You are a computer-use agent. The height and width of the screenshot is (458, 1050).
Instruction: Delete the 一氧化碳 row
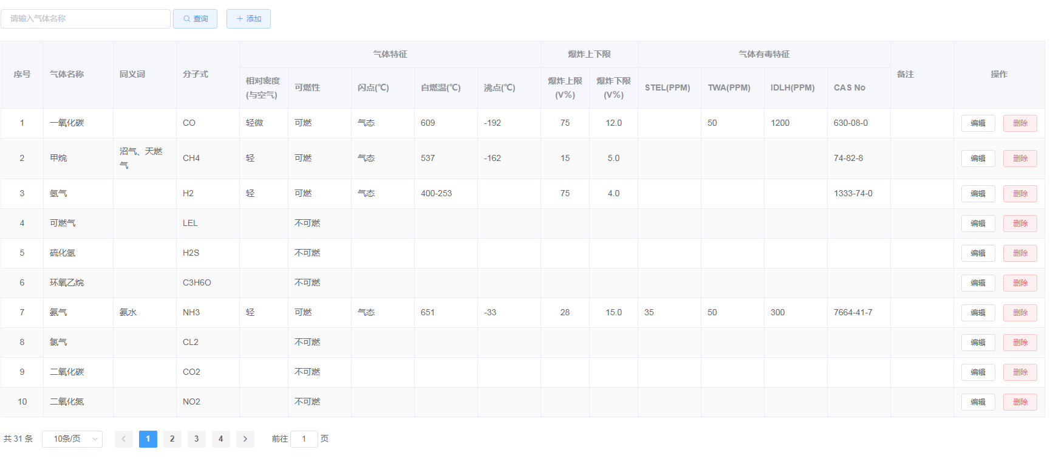click(x=1020, y=123)
